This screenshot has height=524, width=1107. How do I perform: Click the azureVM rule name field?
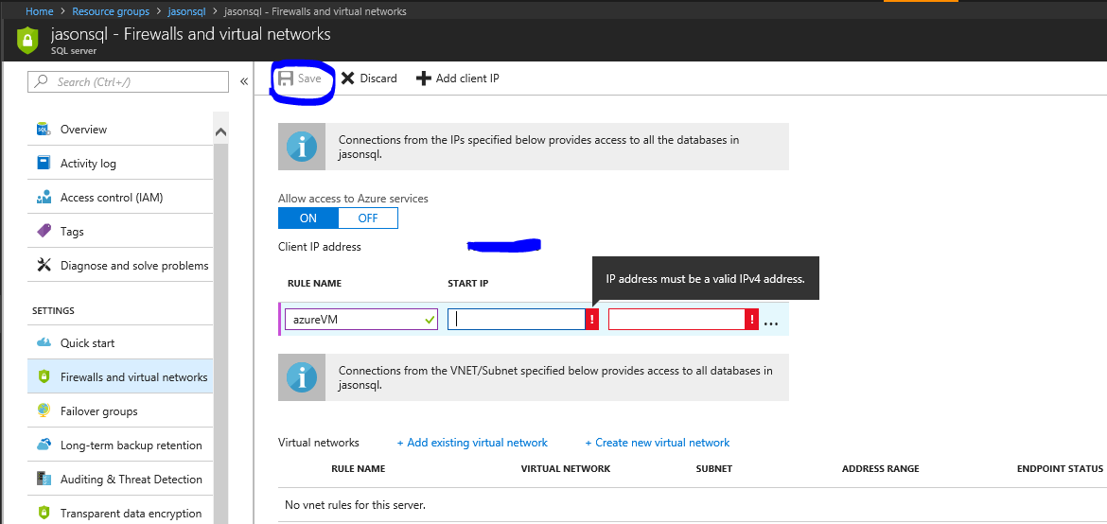coord(361,320)
